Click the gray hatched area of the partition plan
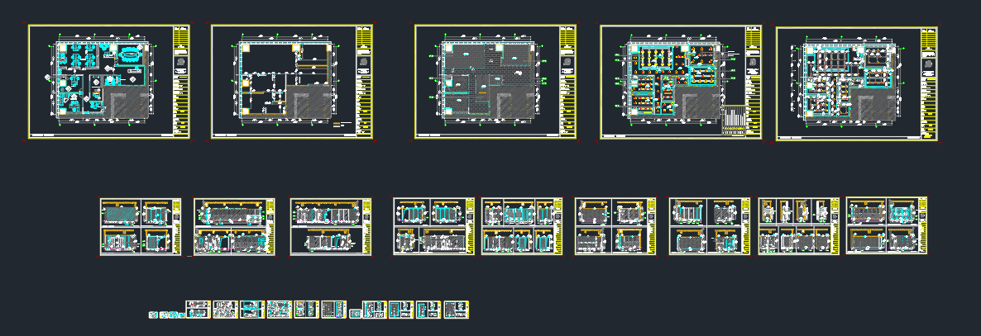 point(311,102)
